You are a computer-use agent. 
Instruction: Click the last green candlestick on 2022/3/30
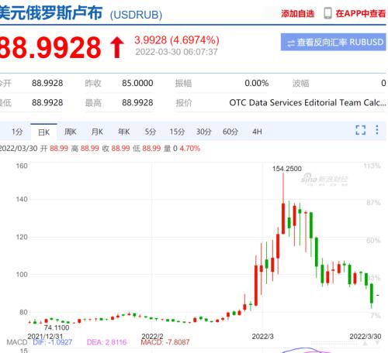tap(372, 293)
